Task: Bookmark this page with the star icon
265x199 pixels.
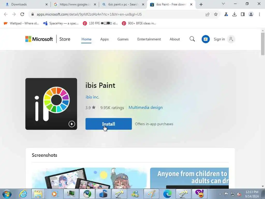Action: (216, 15)
